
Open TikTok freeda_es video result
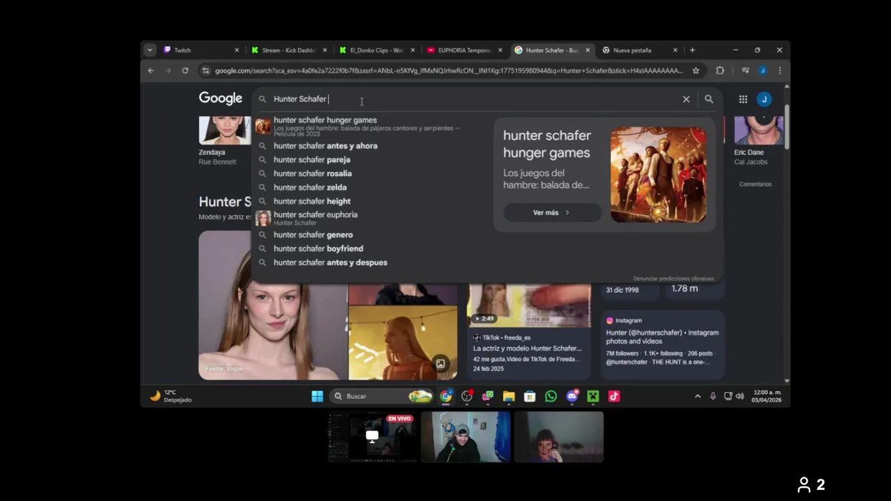529,333
